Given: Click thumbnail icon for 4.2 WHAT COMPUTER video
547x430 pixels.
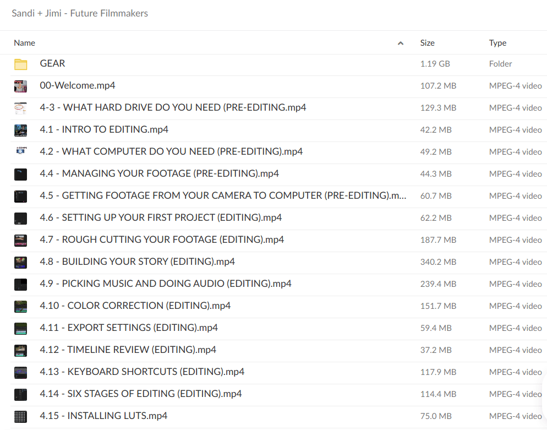Looking at the screenshot, I should pyautogui.click(x=20, y=152).
